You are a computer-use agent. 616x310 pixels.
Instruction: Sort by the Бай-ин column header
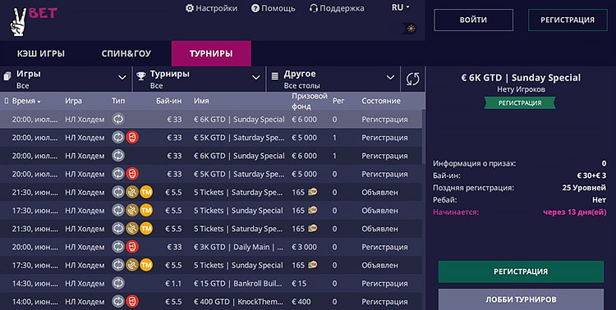[x=169, y=101]
